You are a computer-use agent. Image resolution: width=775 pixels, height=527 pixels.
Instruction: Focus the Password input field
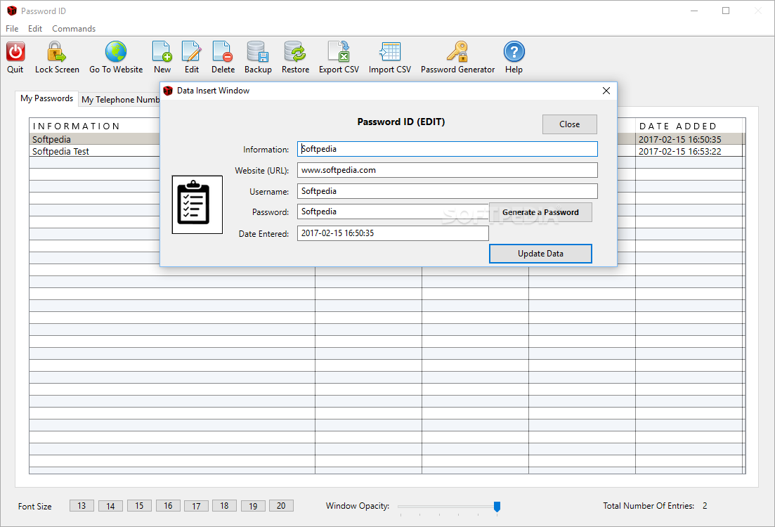(x=393, y=212)
